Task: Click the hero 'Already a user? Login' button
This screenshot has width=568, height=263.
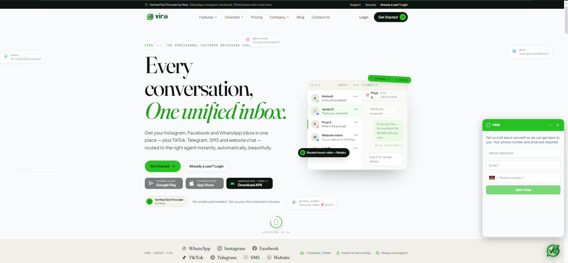Action: click(x=206, y=166)
